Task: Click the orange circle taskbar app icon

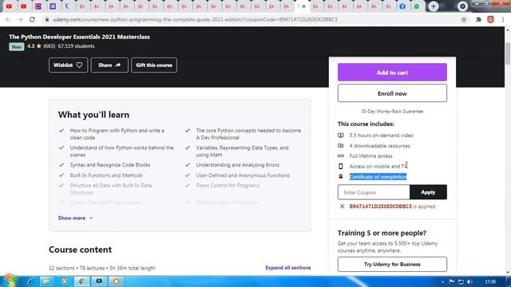Action: click(116, 281)
